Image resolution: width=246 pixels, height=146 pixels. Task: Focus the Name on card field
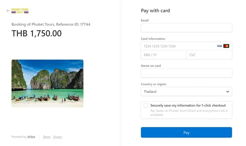click(186, 73)
